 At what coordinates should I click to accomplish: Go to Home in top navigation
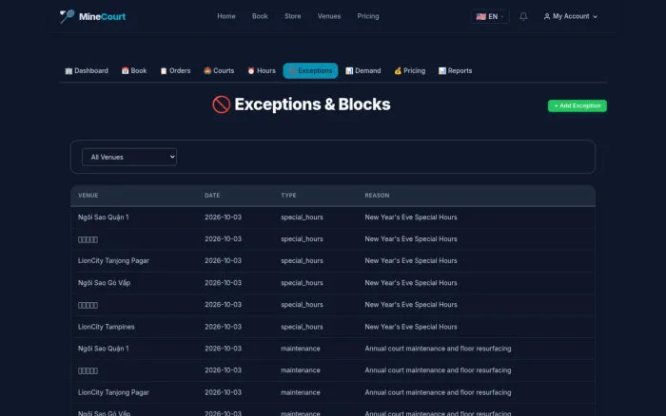click(x=226, y=16)
